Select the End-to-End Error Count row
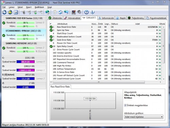 tap(105, 56)
